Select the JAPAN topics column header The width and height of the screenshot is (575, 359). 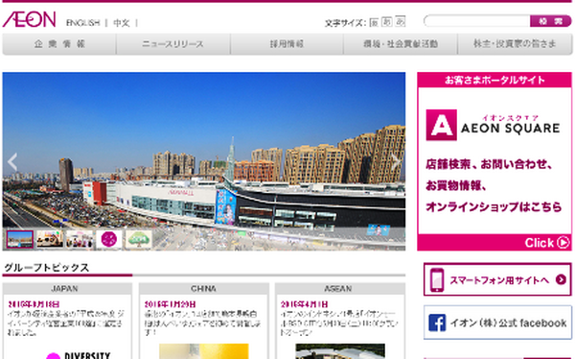67,289
